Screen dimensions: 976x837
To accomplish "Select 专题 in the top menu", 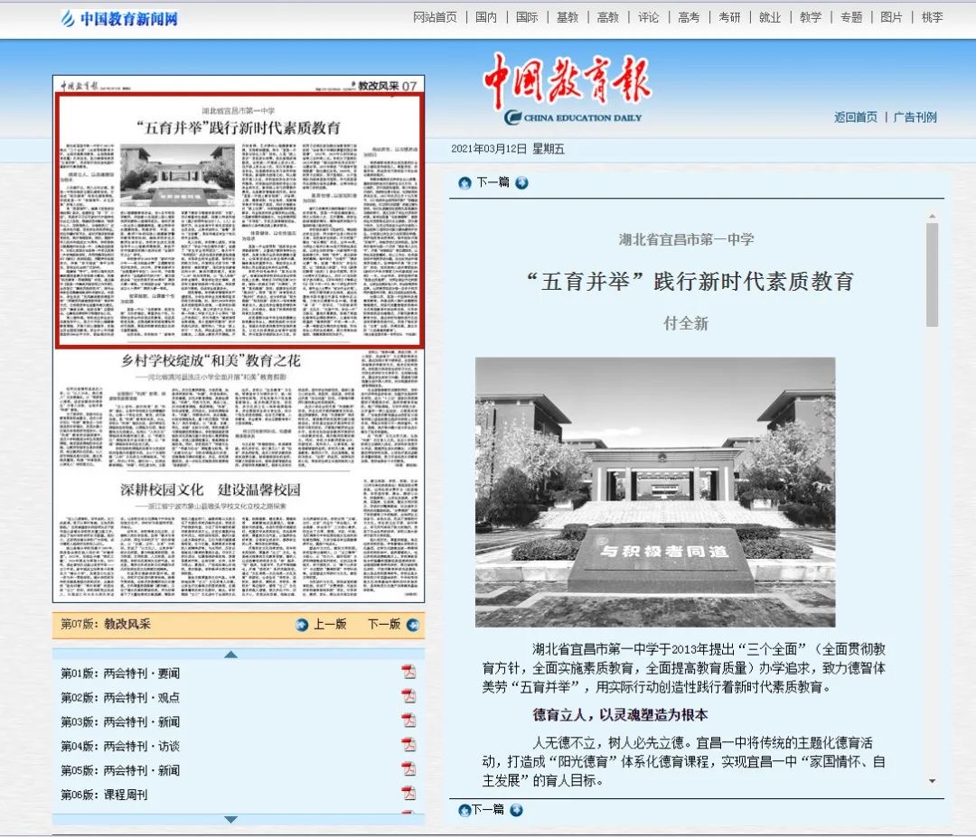I will click(851, 17).
